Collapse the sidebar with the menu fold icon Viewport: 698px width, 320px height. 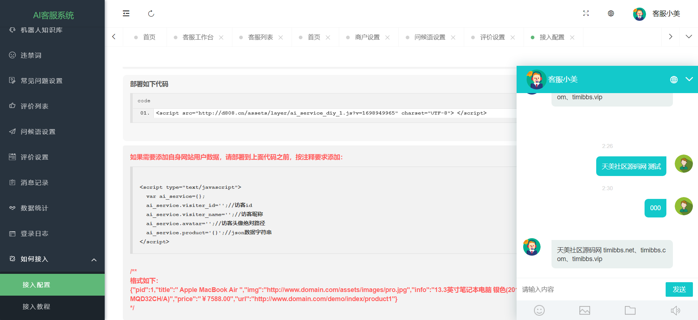[126, 13]
